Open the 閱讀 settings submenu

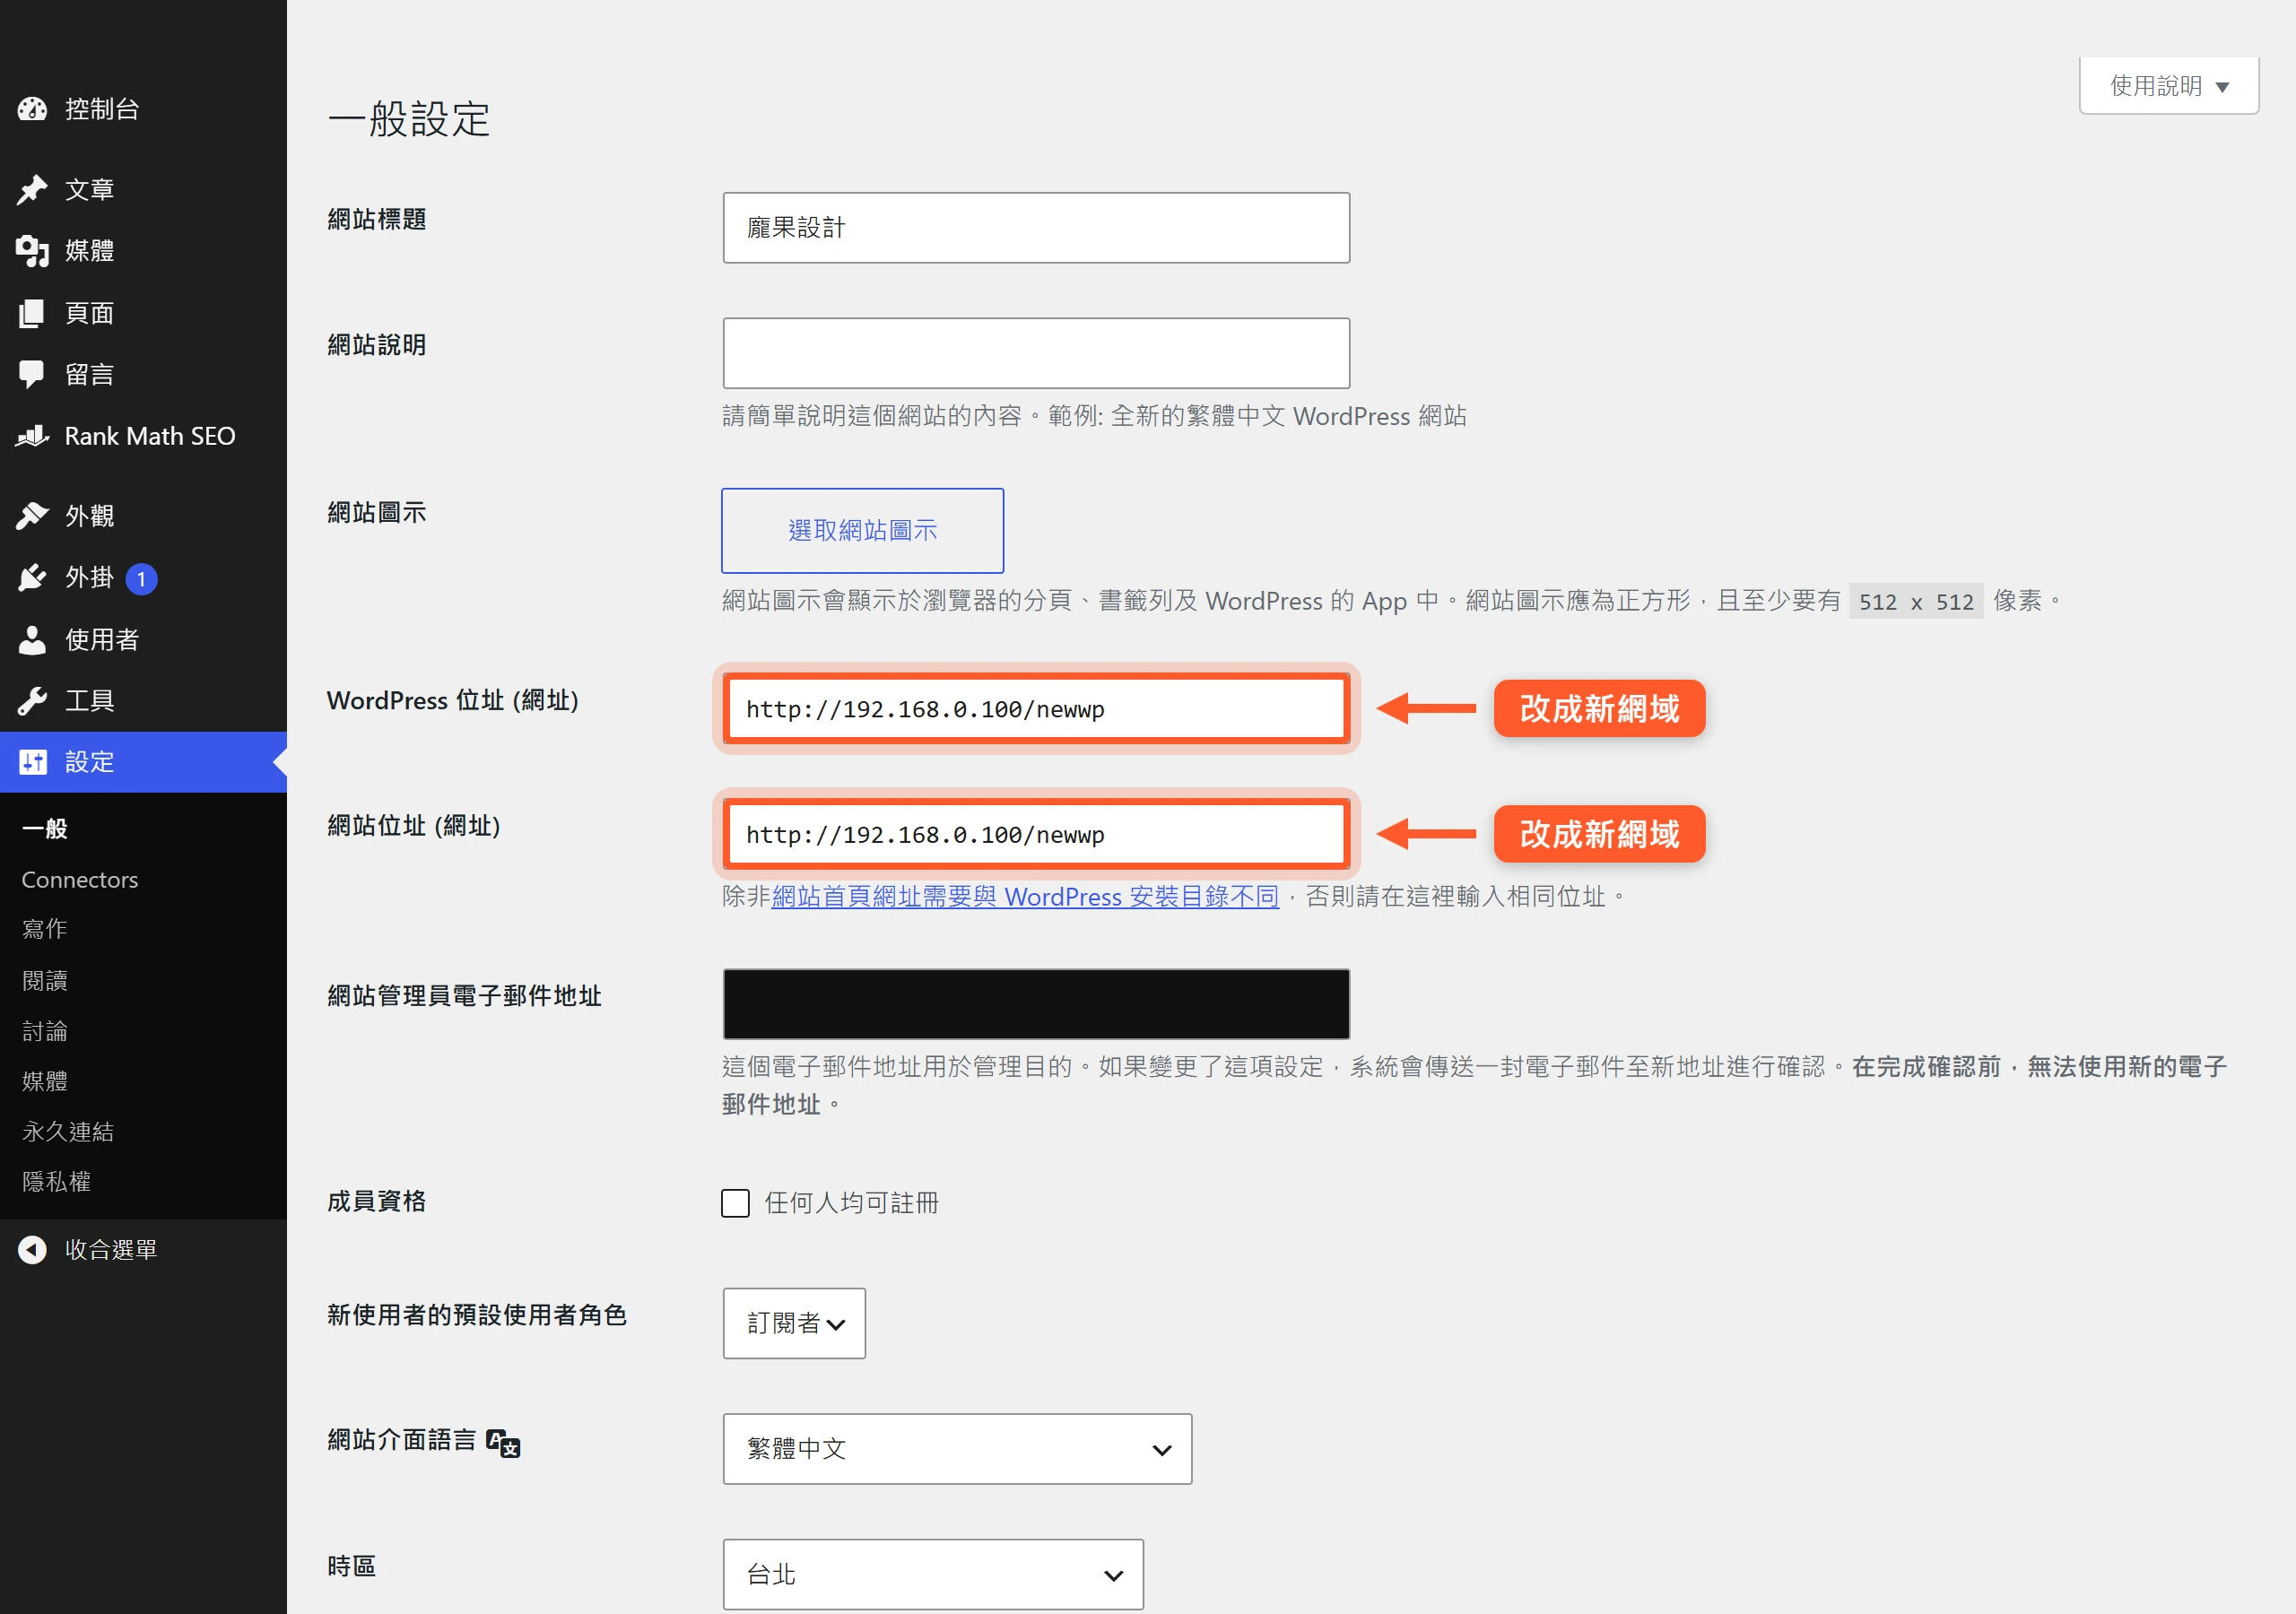point(44,981)
